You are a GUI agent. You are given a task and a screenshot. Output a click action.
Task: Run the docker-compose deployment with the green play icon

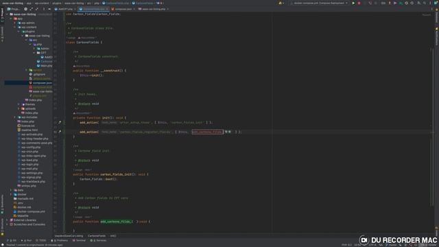pos(353,3)
